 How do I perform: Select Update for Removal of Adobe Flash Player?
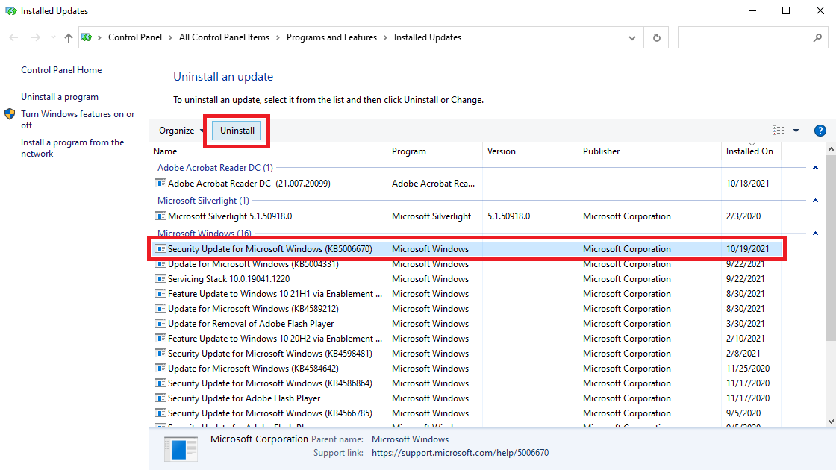click(467, 324)
